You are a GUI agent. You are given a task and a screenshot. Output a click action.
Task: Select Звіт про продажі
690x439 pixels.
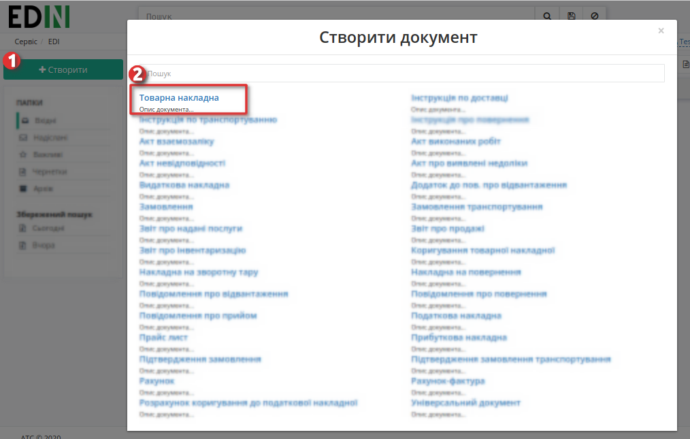[448, 229]
